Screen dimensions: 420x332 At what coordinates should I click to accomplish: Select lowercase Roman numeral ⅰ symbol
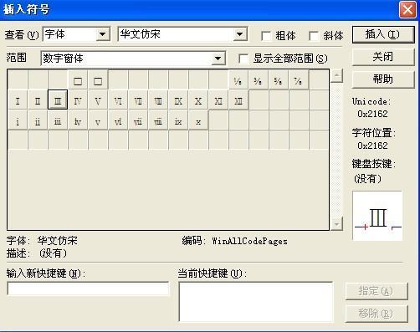(18, 120)
